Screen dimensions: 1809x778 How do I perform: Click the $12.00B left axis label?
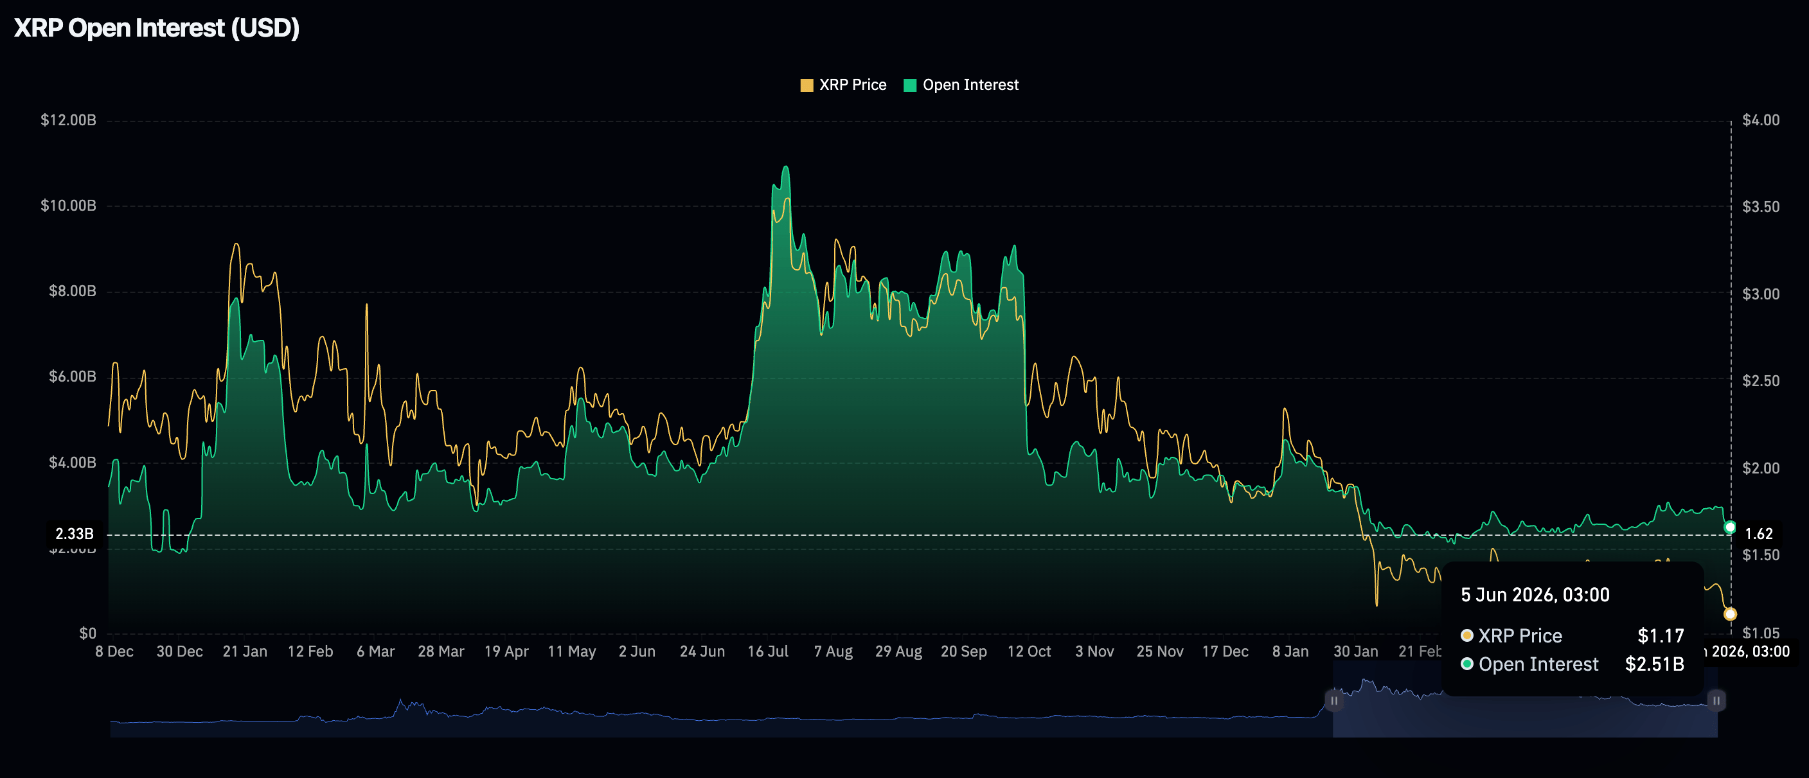[x=68, y=120]
